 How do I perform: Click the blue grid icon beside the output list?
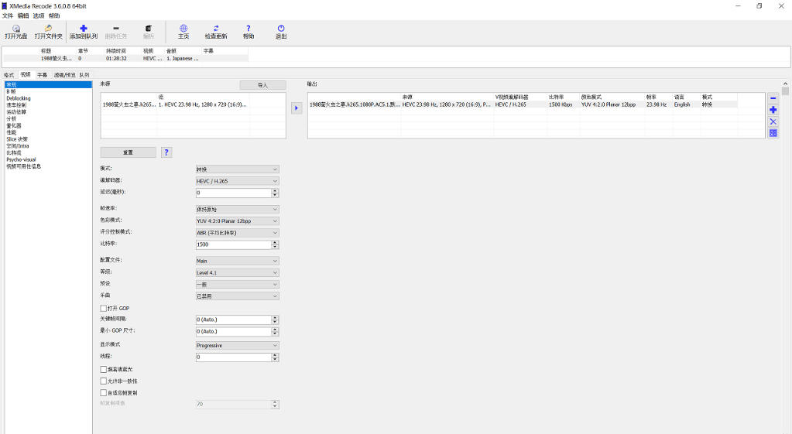773,133
